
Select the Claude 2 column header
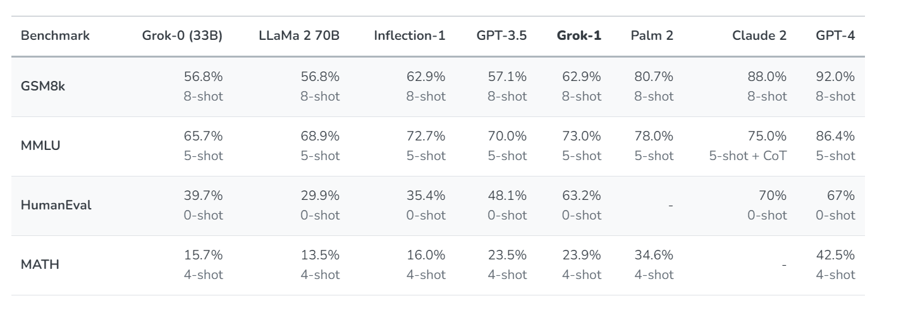point(759,36)
